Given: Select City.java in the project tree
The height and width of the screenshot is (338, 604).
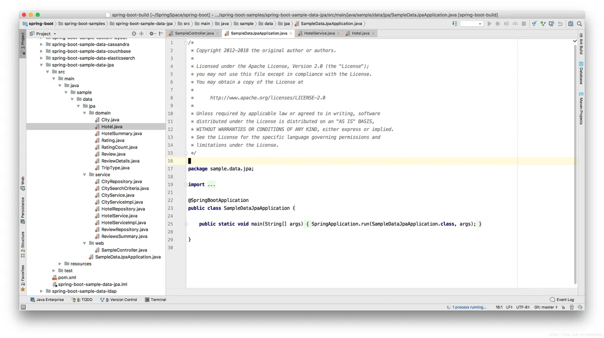Looking at the screenshot, I should coord(110,120).
